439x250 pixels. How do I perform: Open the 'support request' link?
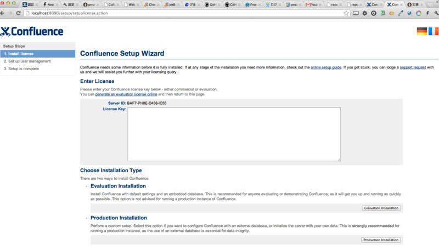[413, 67]
